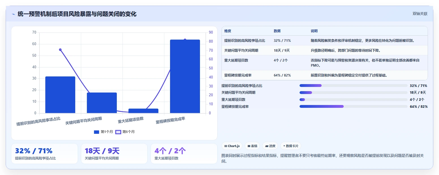The width and height of the screenshot is (439, 175).
Task: Click table value 64% / 82%
Action: point(282,75)
